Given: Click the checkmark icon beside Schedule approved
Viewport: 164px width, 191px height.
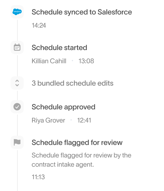Looking at the screenshot, I should 17,107.
